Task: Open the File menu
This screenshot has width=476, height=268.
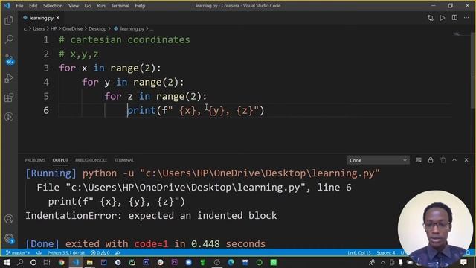Action: click(x=19, y=6)
